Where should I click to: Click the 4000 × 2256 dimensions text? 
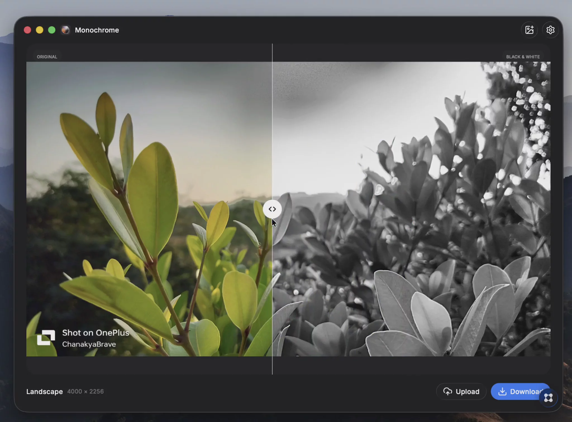[x=85, y=391]
